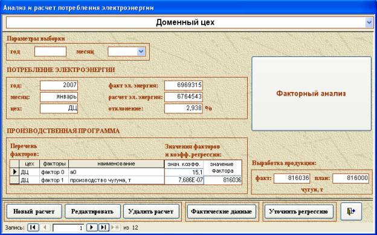This screenshot has width=377, height=235.
Task: Click Удалить расчет button
Action: pyautogui.click(x=151, y=211)
